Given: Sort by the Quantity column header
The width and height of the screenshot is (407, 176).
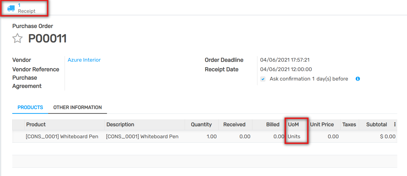Looking at the screenshot, I should (201, 125).
